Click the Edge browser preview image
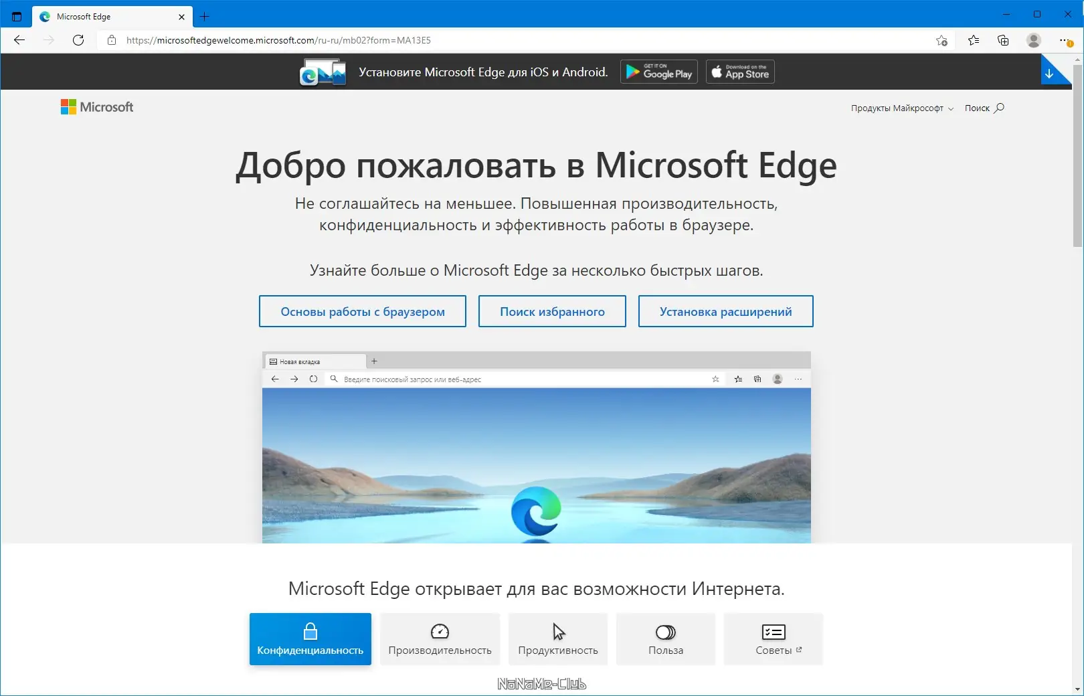The width and height of the screenshot is (1084, 696). 537,447
